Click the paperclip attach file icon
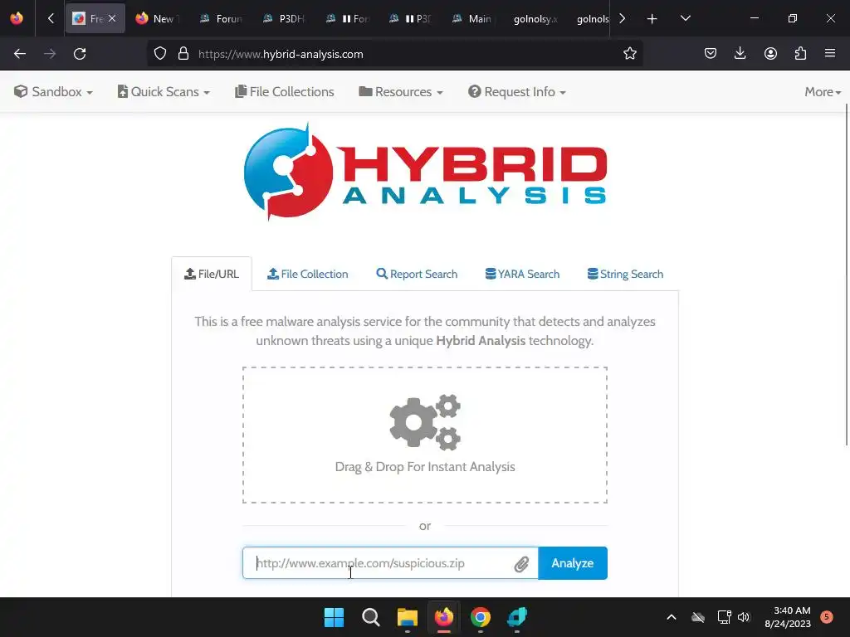850x637 pixels. point(521,564)
